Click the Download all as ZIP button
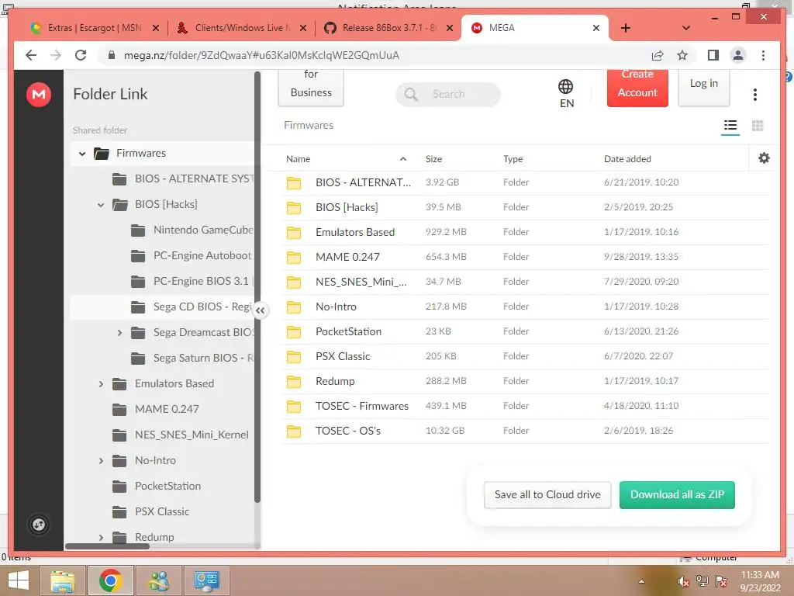The image size is (794, 596). [x=677, y=494]
